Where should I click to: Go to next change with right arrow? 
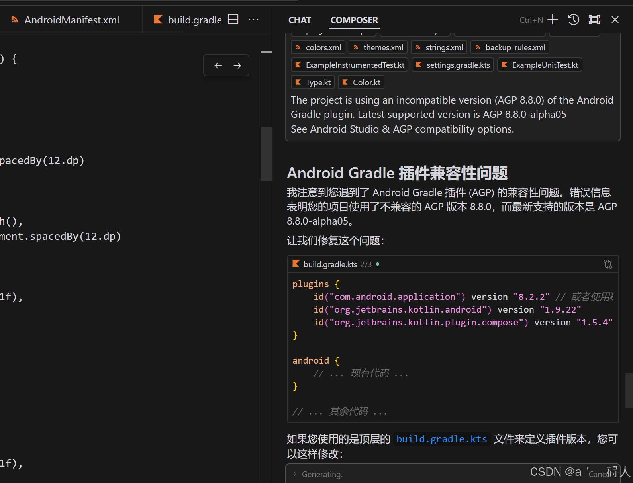(x=237, y=65)
